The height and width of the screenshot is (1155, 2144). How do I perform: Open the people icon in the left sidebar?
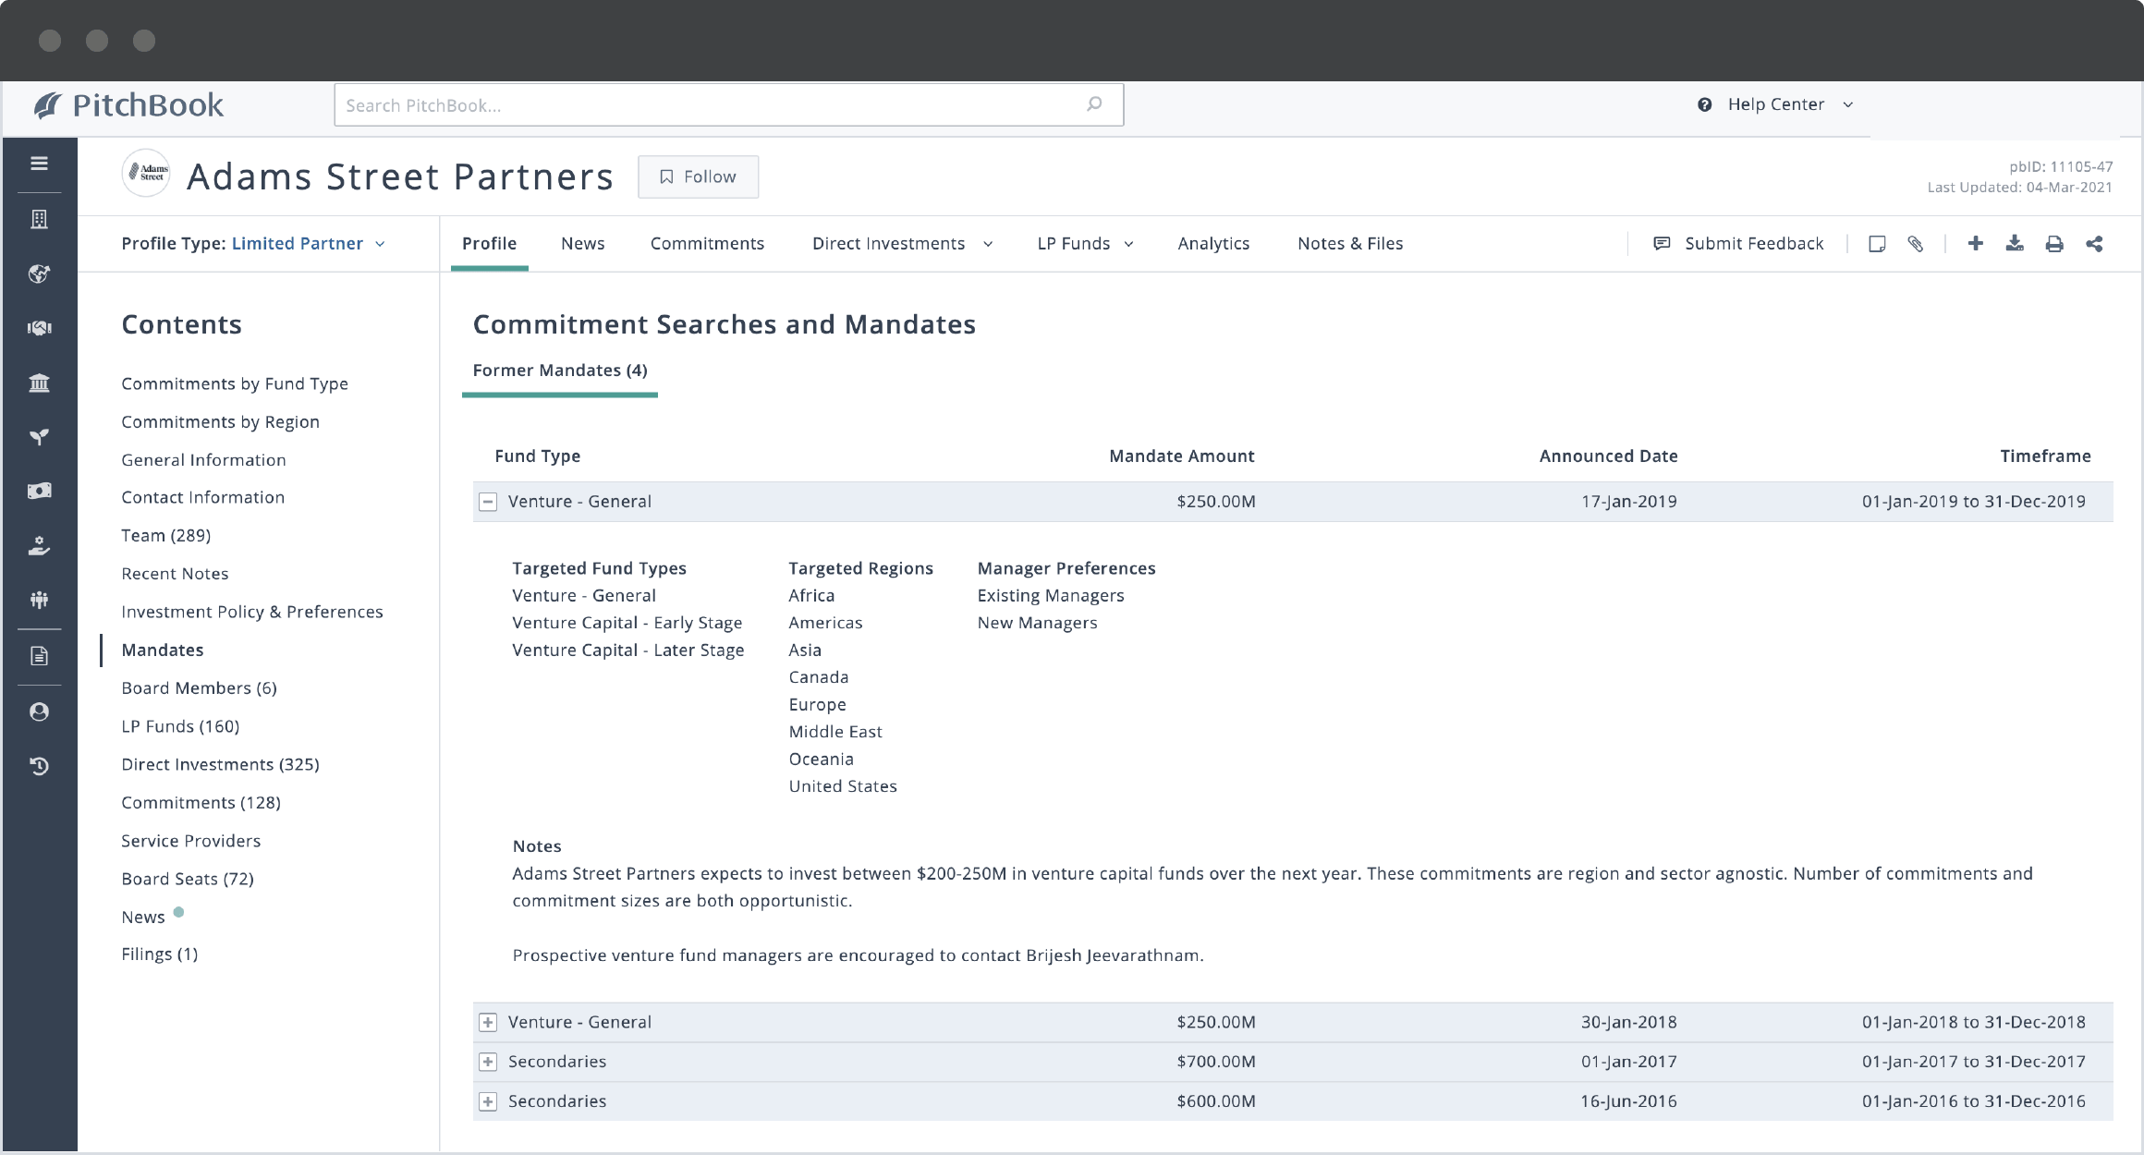pyautogui.click(x=40, y=600)
